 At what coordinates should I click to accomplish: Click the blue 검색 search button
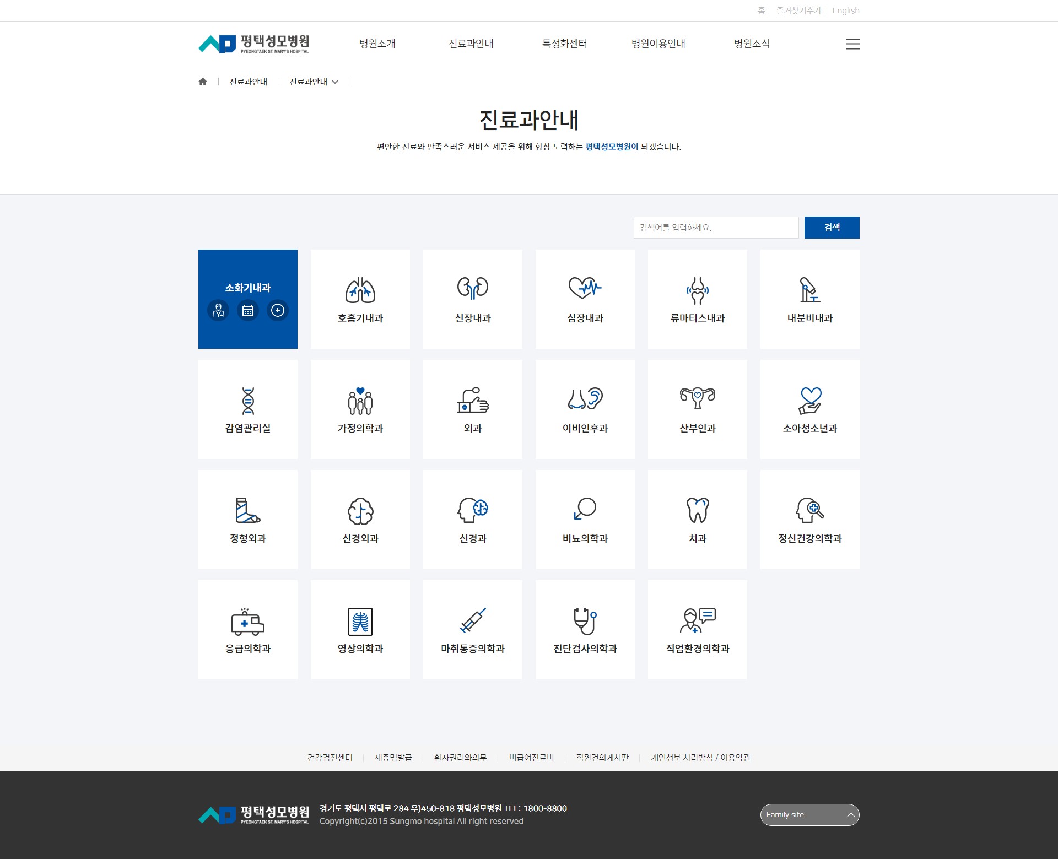tap(832, 228)
